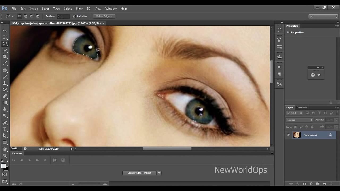Screen dimensions: 340x191
Task: Click Add layer mask icon
Action: 304,184
